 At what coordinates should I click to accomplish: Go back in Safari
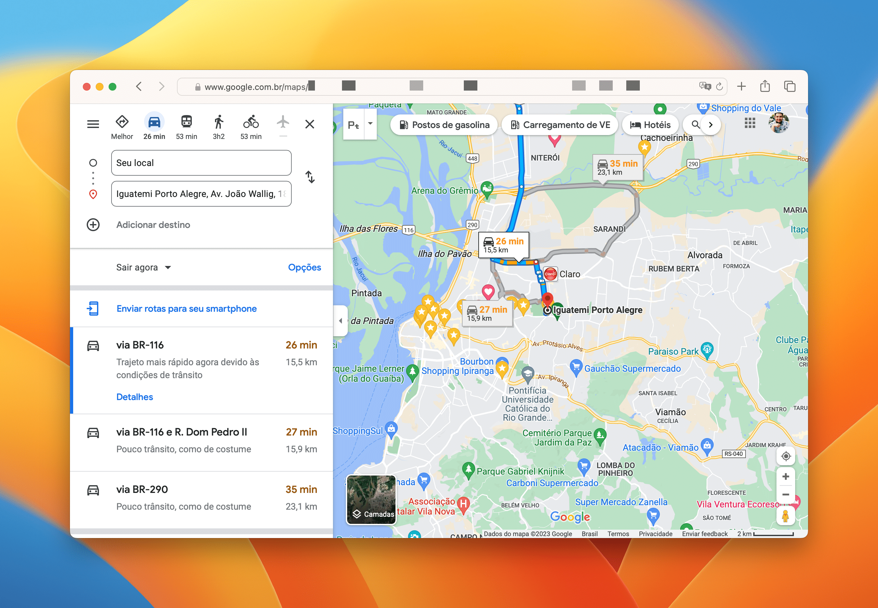click(139, 86)
